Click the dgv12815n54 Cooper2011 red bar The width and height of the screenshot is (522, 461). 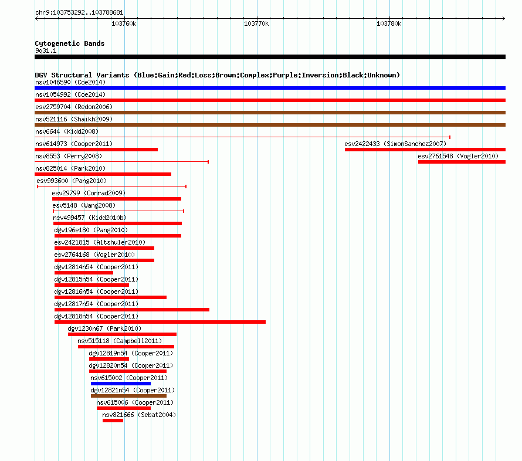[x=91, y=285]
